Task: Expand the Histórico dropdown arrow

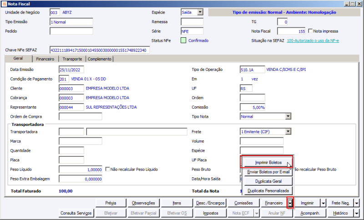Action: coord(357,213)
